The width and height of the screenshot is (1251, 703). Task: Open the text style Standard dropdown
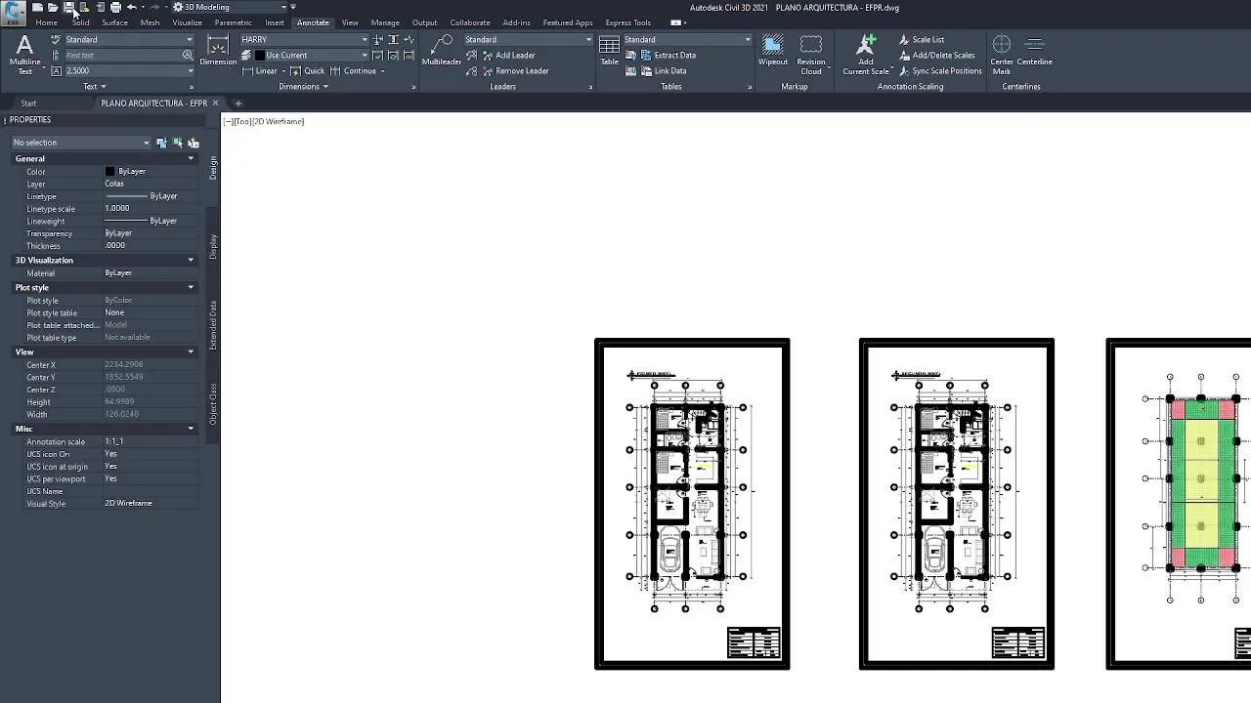[128, 40]
